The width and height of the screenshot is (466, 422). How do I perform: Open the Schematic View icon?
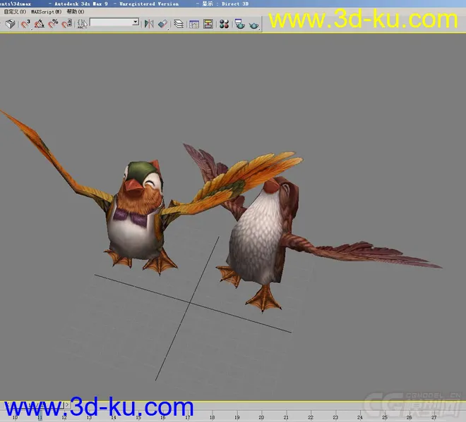tap(208, 24)
